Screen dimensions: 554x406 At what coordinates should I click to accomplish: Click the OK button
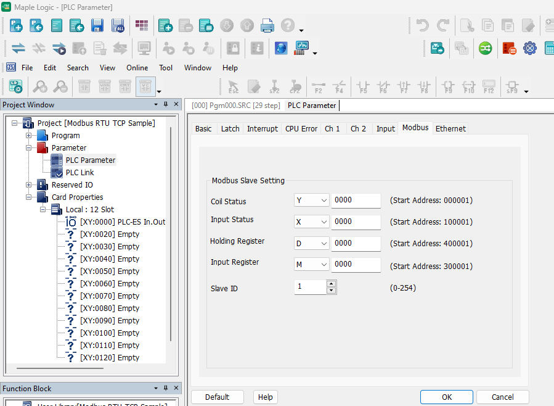coord(447,397)
